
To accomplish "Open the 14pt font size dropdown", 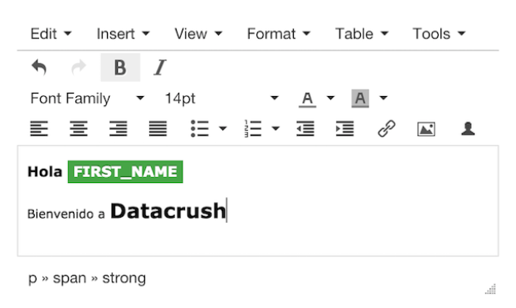I will click(x=221, y=99).
